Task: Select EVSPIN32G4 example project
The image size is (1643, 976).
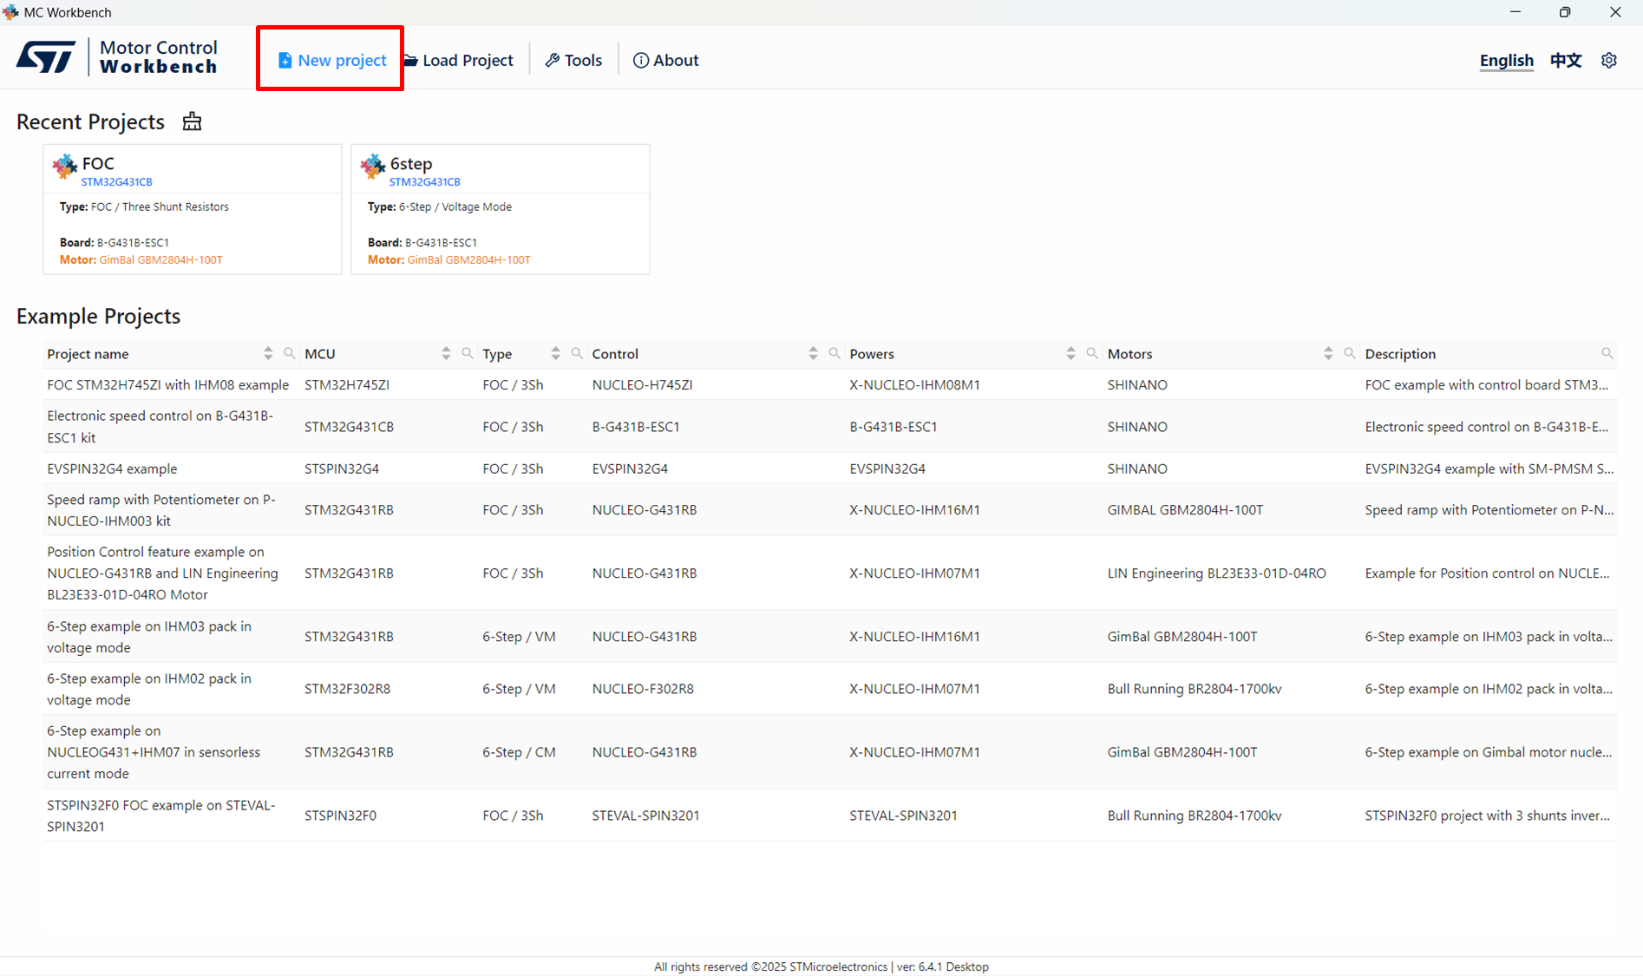Action: pyautogui.click(x=830, y=468)
